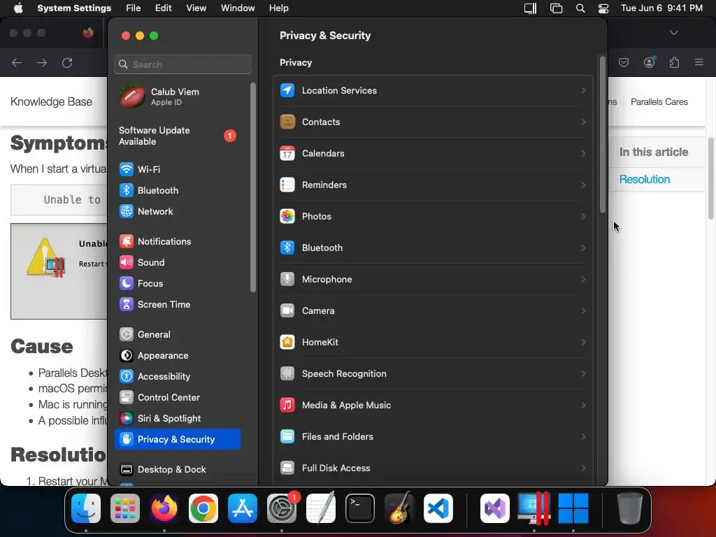This screenshot has height=537, width=716.
Task: Click Parallels Cares link in Firefox
Action: 659,102
